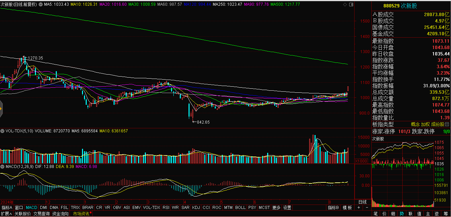
Task: Switch indicator to EMV
Action: point(136,208)
